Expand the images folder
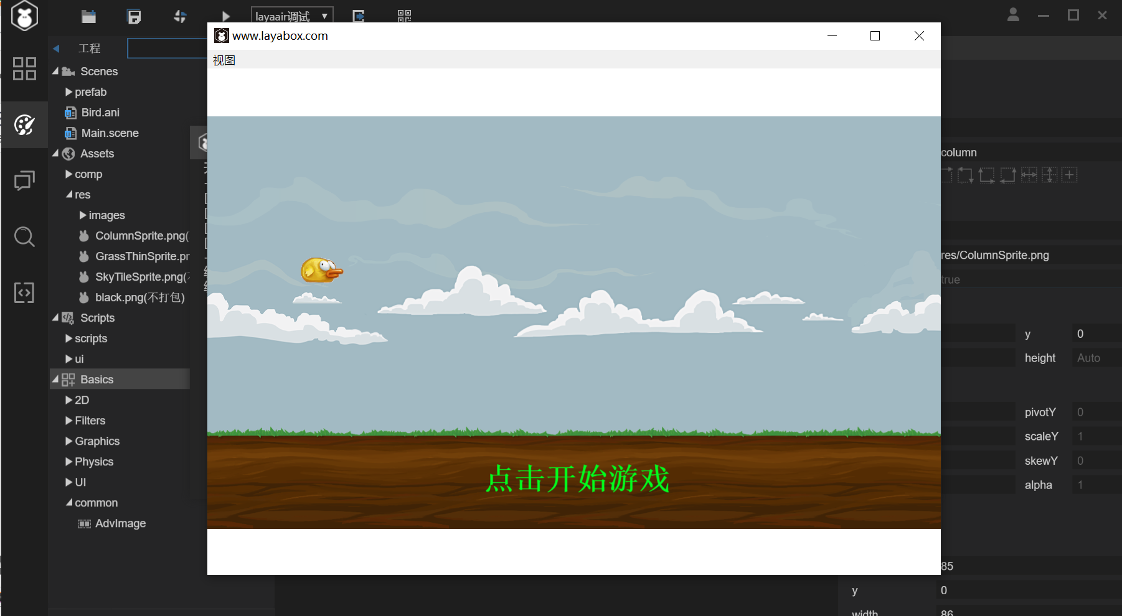The image size is (1122, 616). coord(82,215)
